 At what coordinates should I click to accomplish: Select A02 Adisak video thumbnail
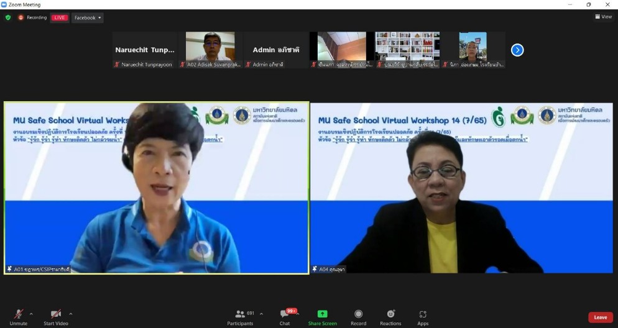[x=211, y=50]
